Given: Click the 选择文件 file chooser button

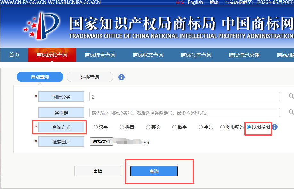Looking at the screenshot, I should pyautogui.click(x=102, y=142).
